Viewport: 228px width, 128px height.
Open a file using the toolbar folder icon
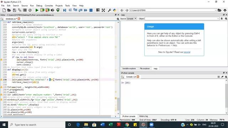pos(9,10)
